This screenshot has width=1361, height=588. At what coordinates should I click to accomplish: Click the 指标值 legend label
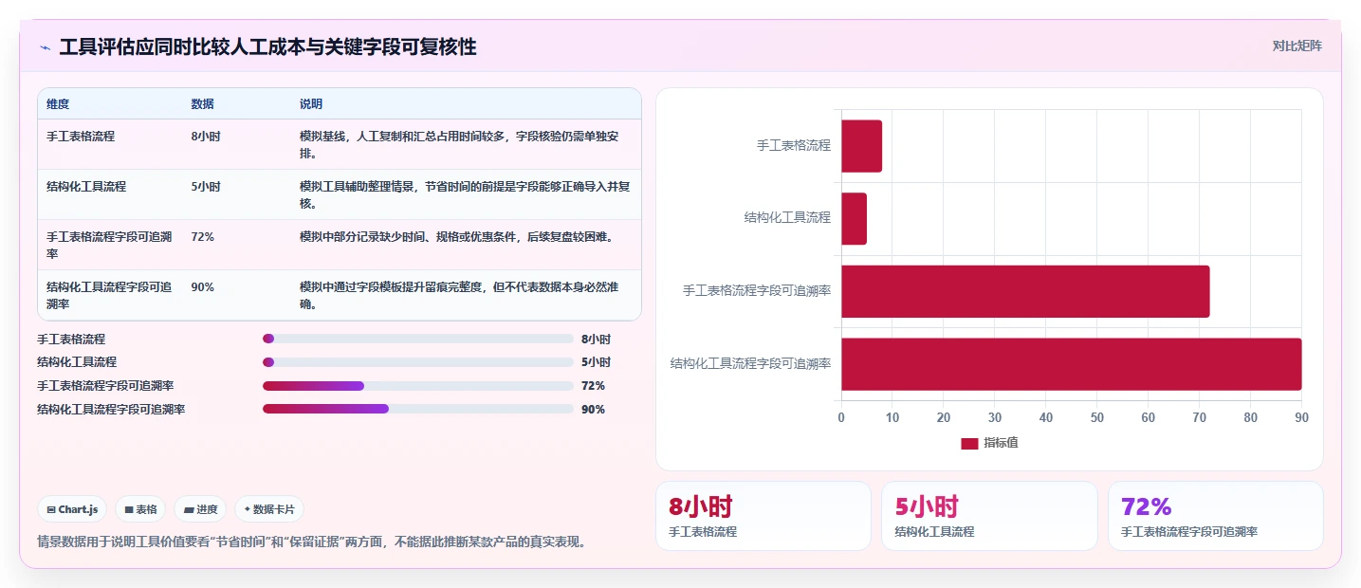click(1001, 443)
